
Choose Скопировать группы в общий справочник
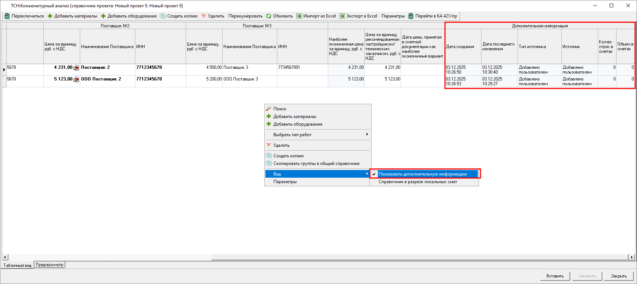tap(316, 163)
